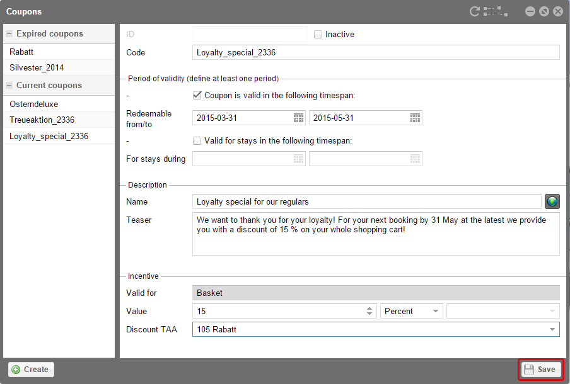Open the Redeemable from date calendar picker
This screenshot has height=384, width=570.
coord(299,118)
